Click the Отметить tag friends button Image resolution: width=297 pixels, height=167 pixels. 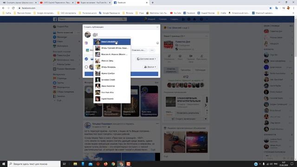[x=138, y=50]
